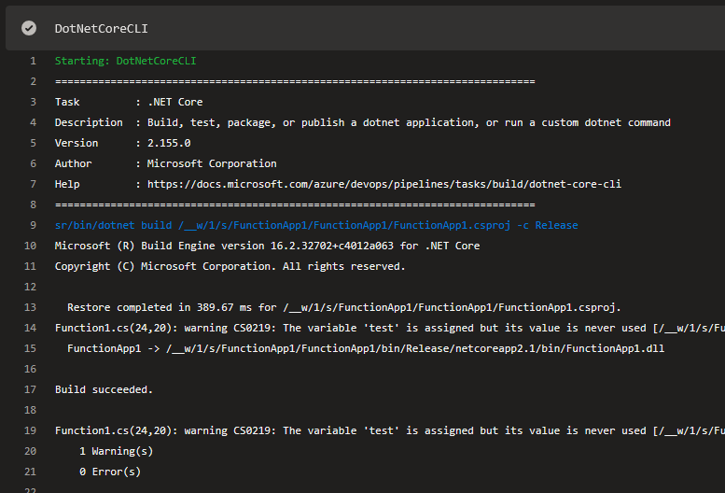Click the dotnet build command line
Viewport: 725px width, 493px height.
[x=316, y=225]
